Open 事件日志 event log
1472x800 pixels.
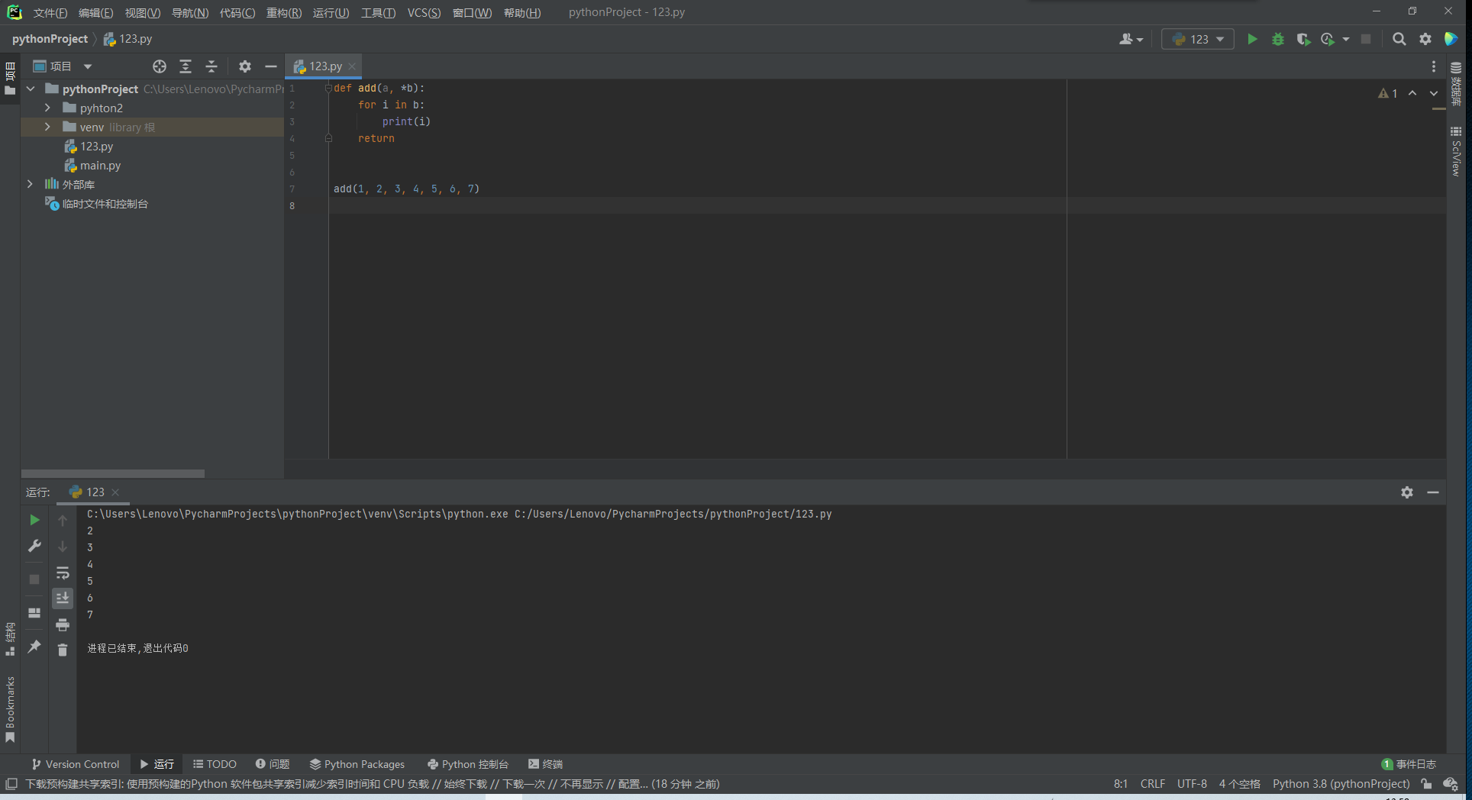point(1409,764)
